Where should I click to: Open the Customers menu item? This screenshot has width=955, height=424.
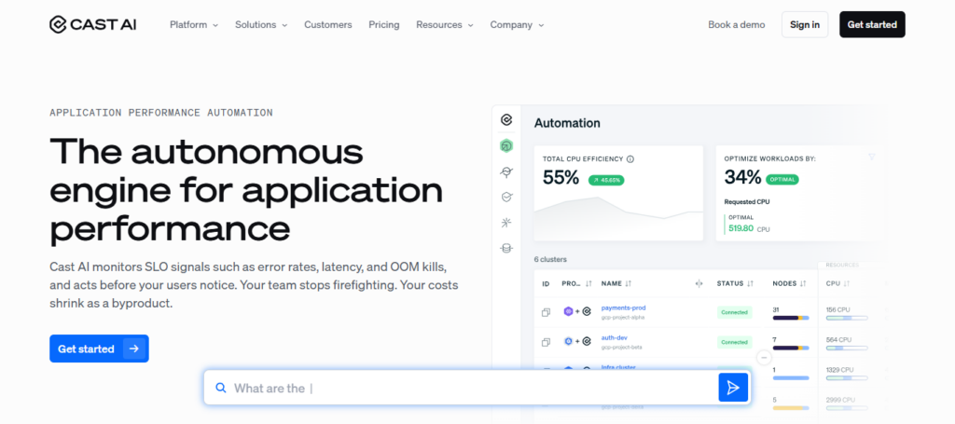click(x=327, y=25)
